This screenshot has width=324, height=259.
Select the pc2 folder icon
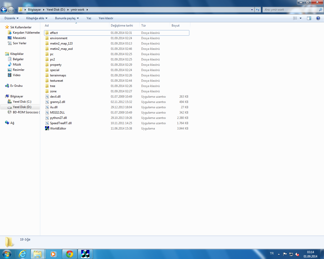click(47, 59)
